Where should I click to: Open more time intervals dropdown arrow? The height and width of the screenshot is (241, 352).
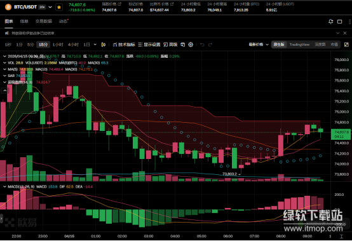95,45
